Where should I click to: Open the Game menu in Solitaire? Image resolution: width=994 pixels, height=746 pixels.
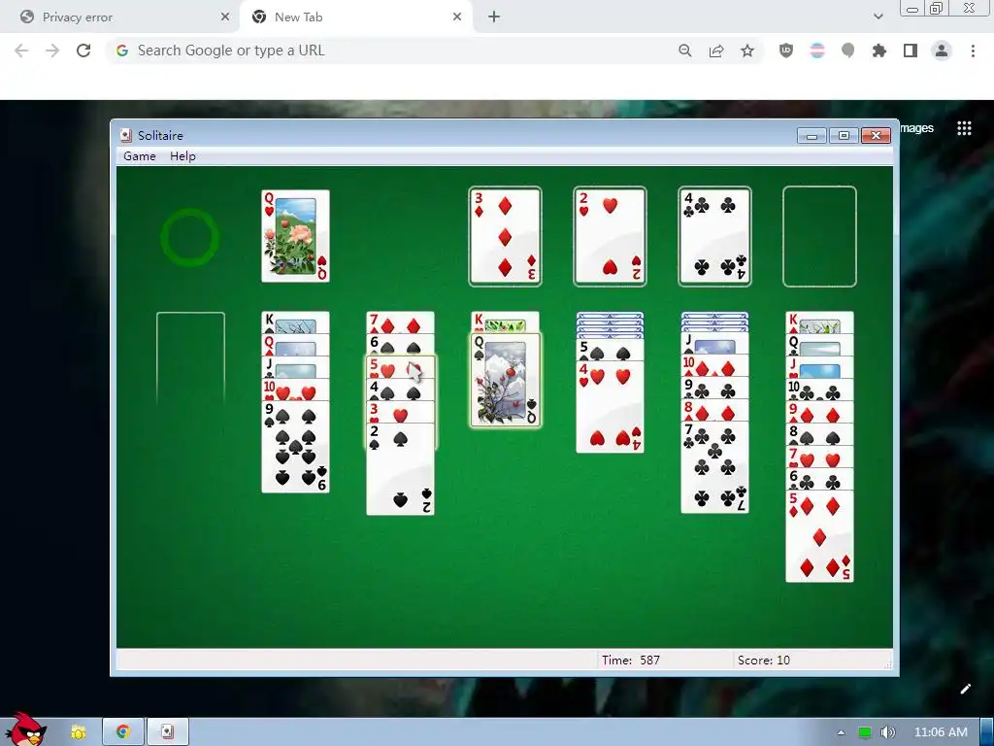[140, 156]
